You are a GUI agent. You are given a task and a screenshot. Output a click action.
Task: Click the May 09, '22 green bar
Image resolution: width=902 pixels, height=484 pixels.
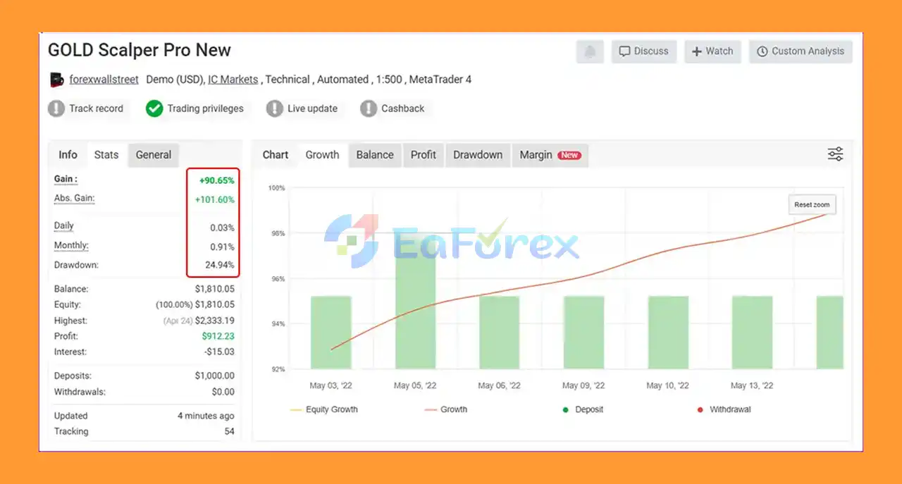[x=584, y=333]
